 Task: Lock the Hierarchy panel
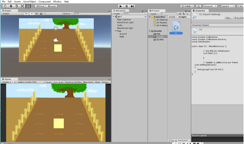click(143, 11)
